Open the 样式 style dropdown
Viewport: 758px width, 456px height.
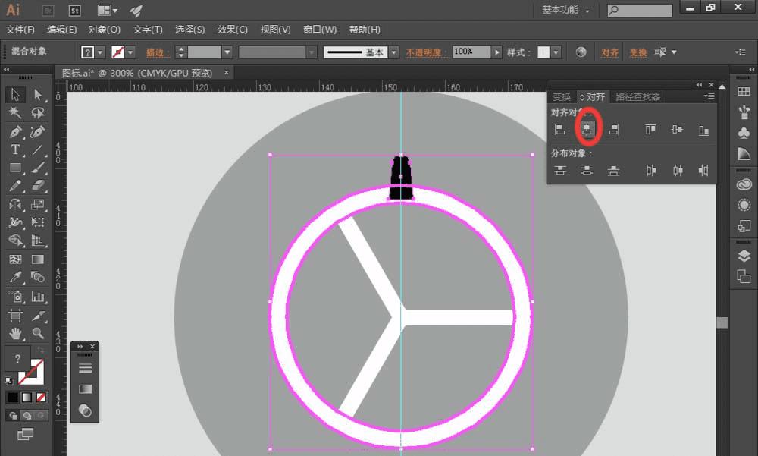[x=556, y=52]
